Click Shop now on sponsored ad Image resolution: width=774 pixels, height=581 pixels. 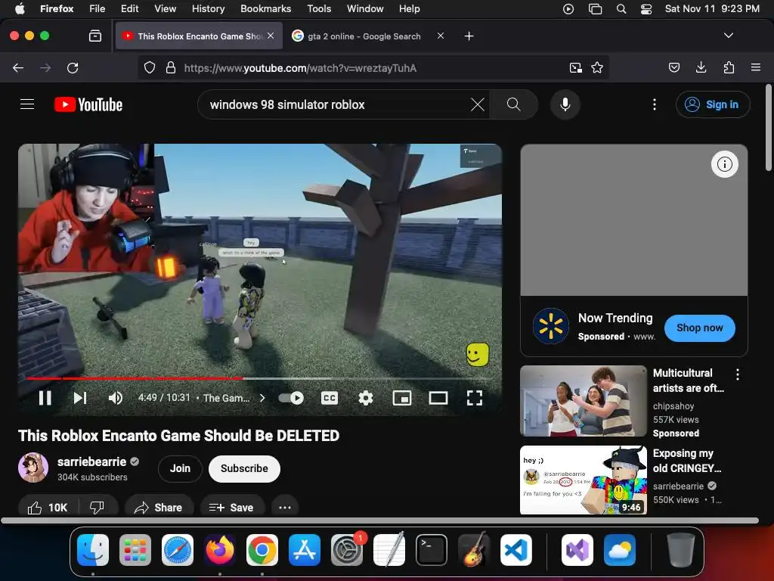pos(699,328)
